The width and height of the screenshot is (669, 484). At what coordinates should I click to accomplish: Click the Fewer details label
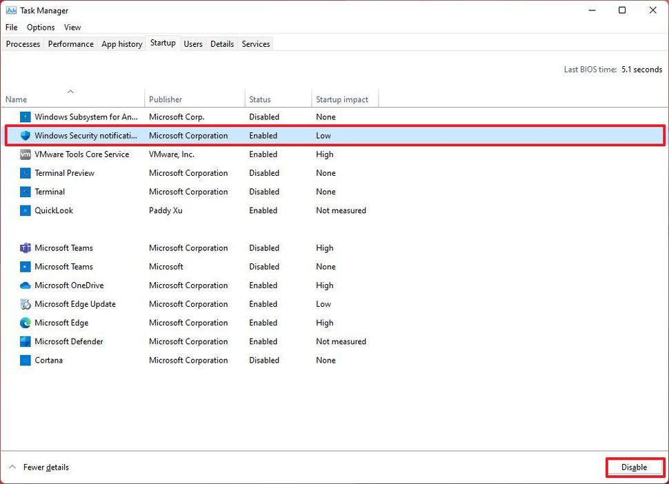point(44,467)
